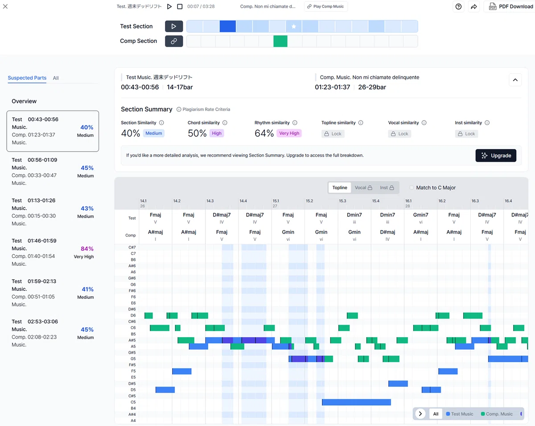Screen dimensions: 535x426
Task: Click the share arrow icon
Action: point(474,7)
